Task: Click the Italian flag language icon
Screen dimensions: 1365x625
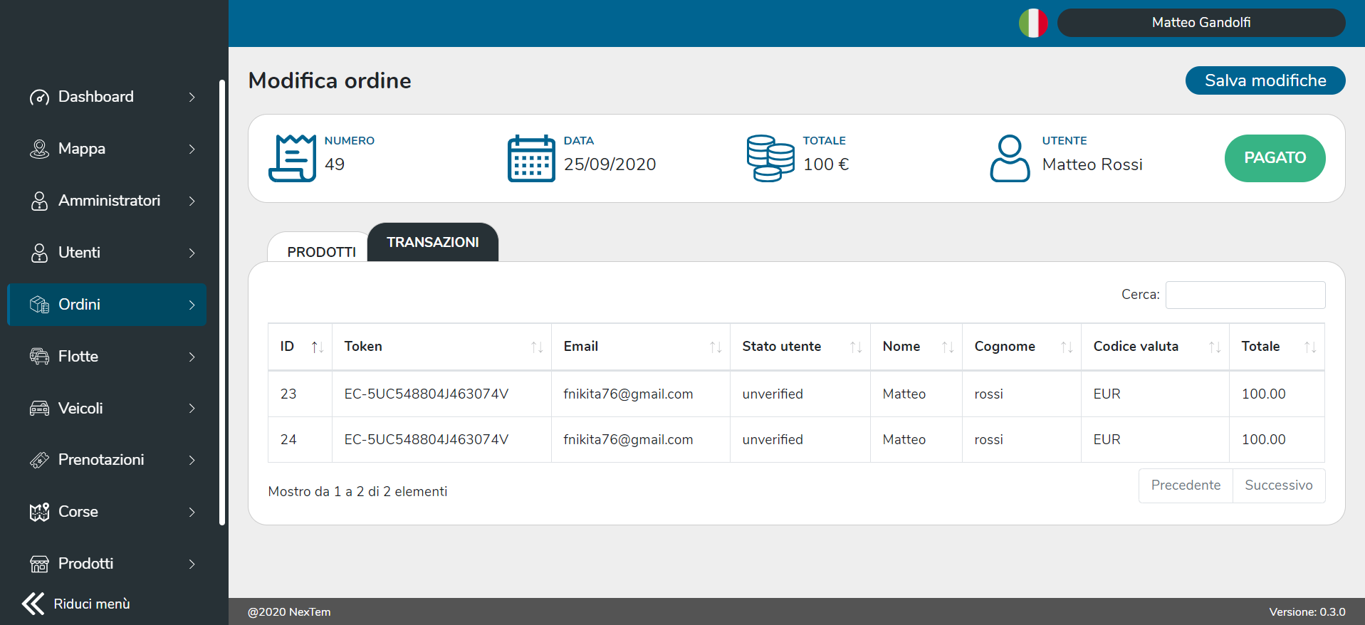Action: (1032, 23)
